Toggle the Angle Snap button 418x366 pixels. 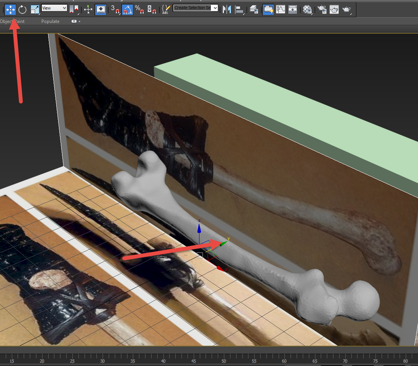(127, 10)
